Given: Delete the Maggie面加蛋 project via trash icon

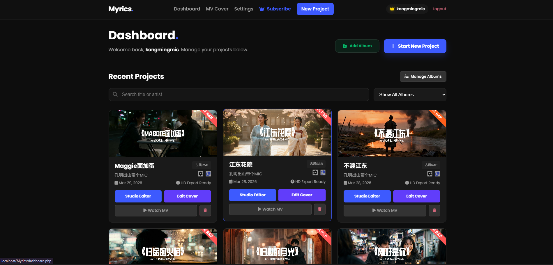Looking at the screenshot, I should (205, 210).
